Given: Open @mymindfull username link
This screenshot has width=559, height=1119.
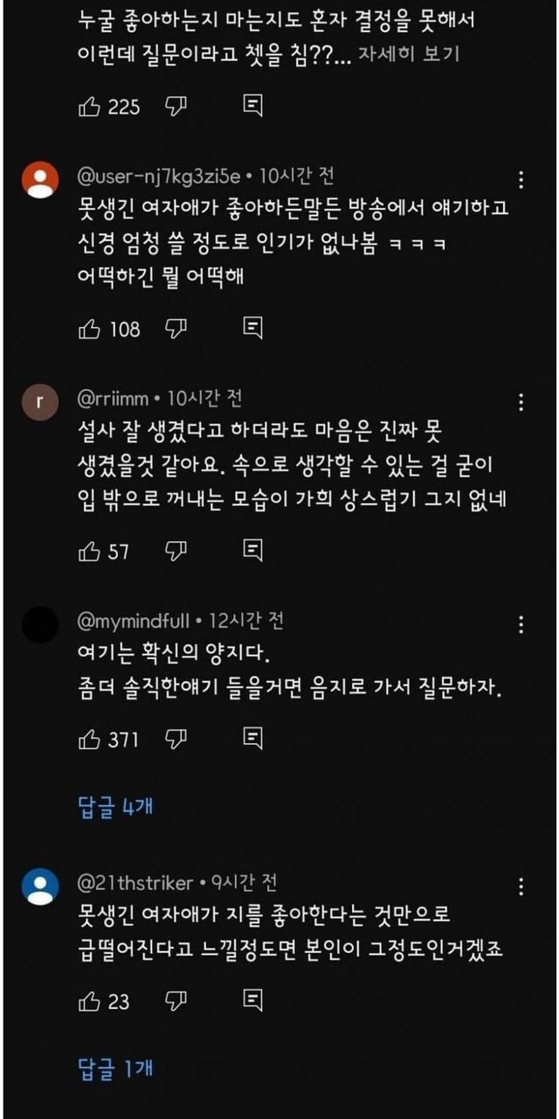Looking at the screenshot, I should [x=134, y=622].
